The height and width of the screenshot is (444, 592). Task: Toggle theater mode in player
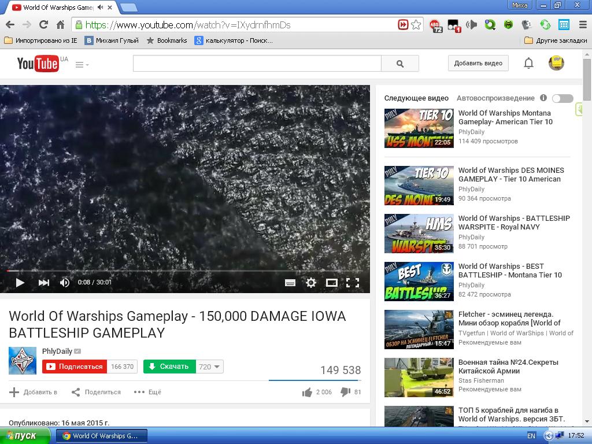tap(332, 283)
